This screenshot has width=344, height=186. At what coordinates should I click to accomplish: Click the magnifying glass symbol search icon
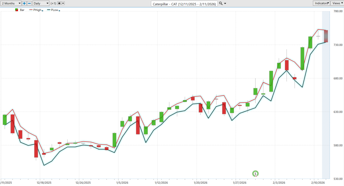click(x=220, y=3)
